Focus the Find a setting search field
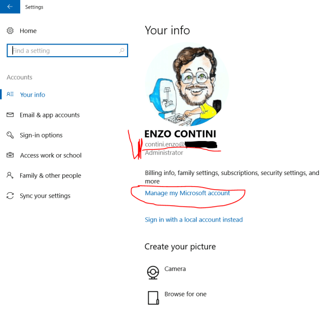The image size is (324, 310). [63, 51]
